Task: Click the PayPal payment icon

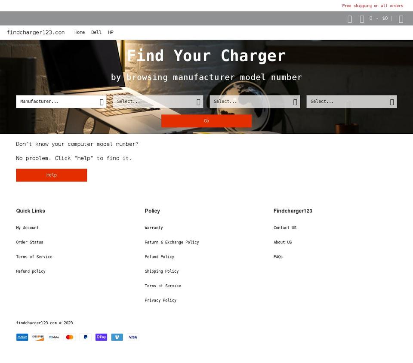Action: pyautogui.click(x=85, y=337)
